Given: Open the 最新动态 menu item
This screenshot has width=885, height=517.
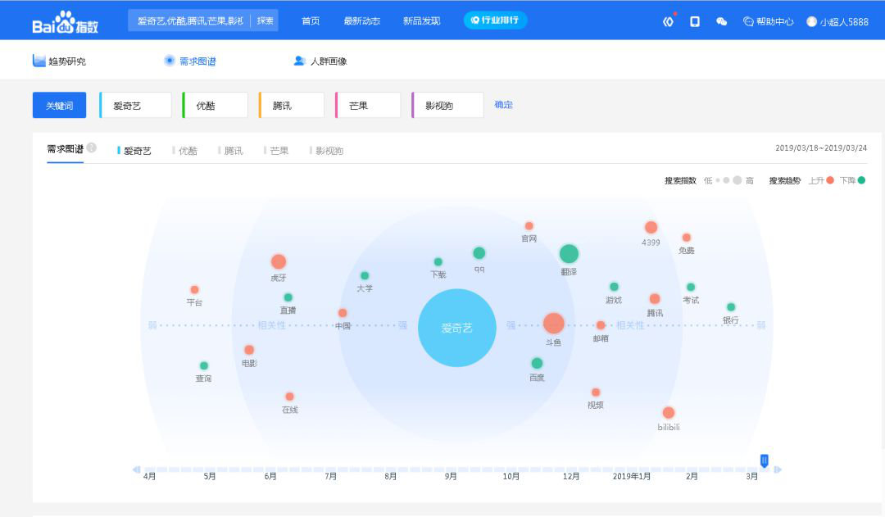Looking at the screenshot, I should pyautogui.click(x=362, y=20).
